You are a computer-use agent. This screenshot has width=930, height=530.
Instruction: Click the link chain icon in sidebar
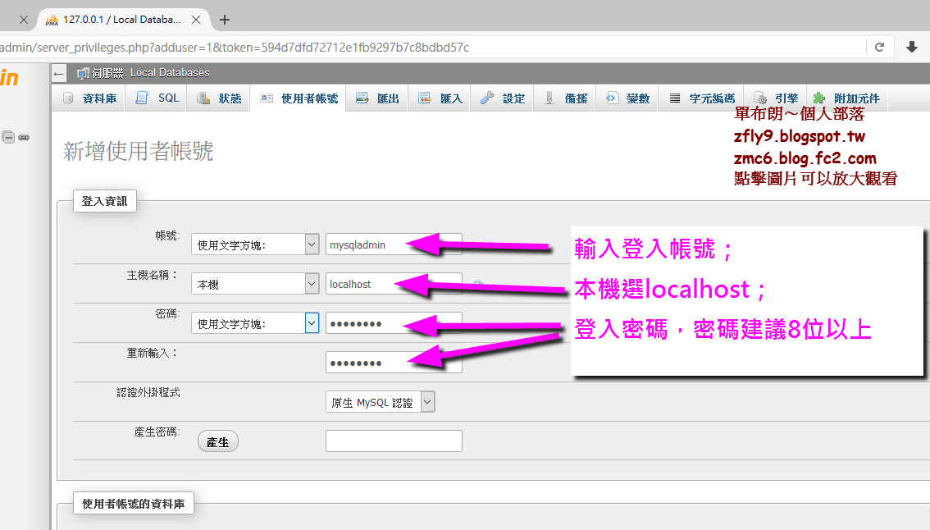24,138
